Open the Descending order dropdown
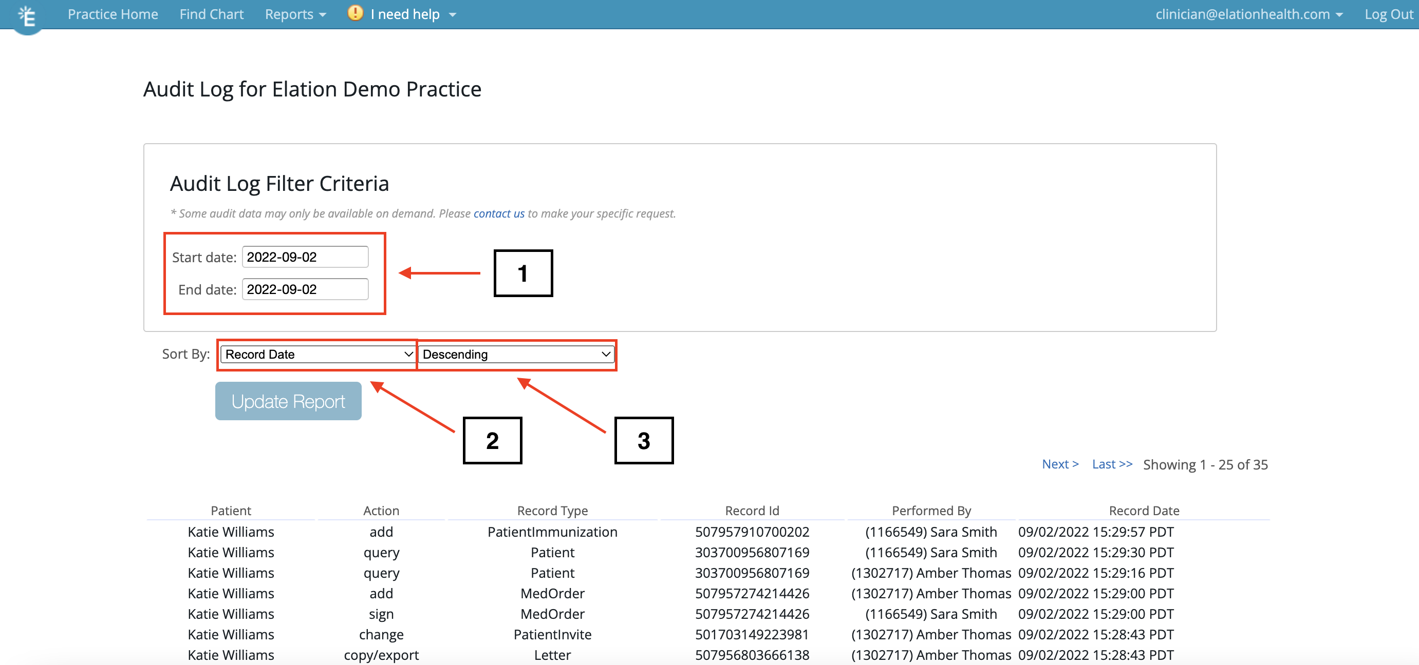Image resolution: width=1419 pixels, height=665 pixels. point(516,354)
